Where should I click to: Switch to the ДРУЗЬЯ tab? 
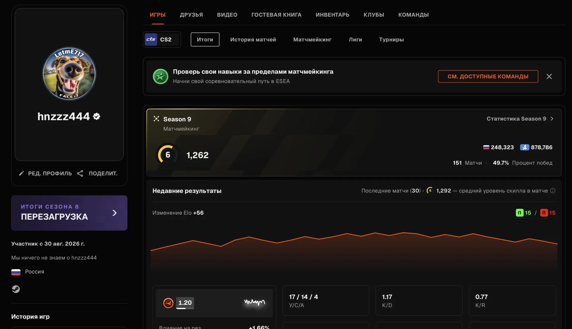tap(191, 15)
